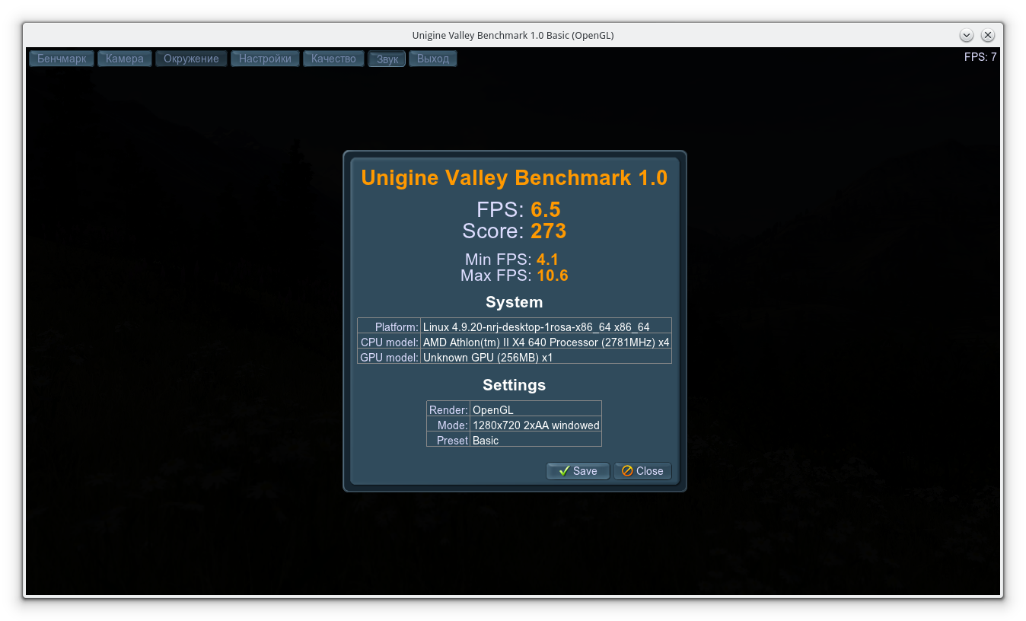Open the Качество menu
Image resolution: width=1026 pixels, height=621 pixels.
point(333,59)
